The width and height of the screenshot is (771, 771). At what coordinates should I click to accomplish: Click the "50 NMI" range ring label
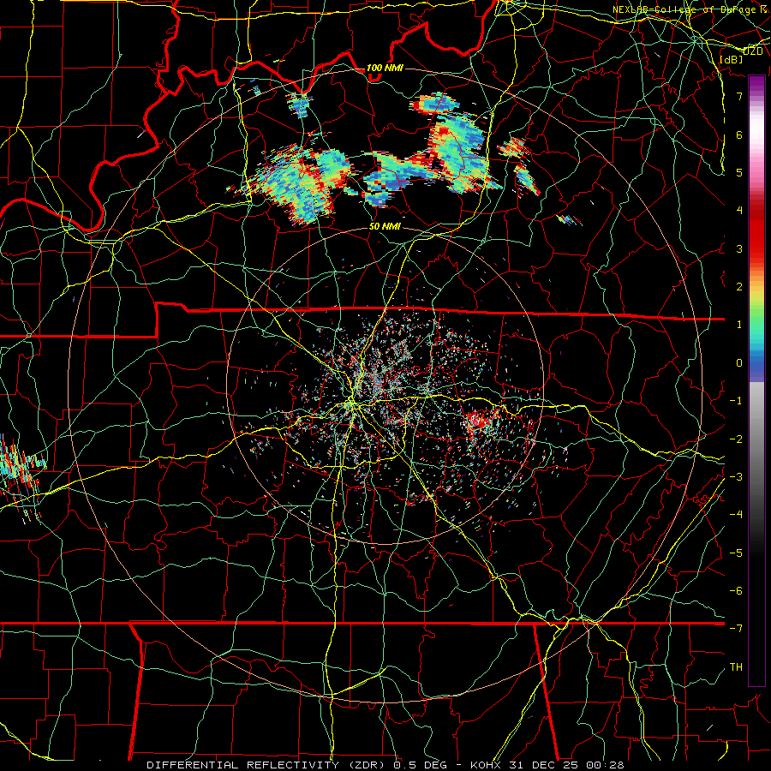tap(385, 226)
